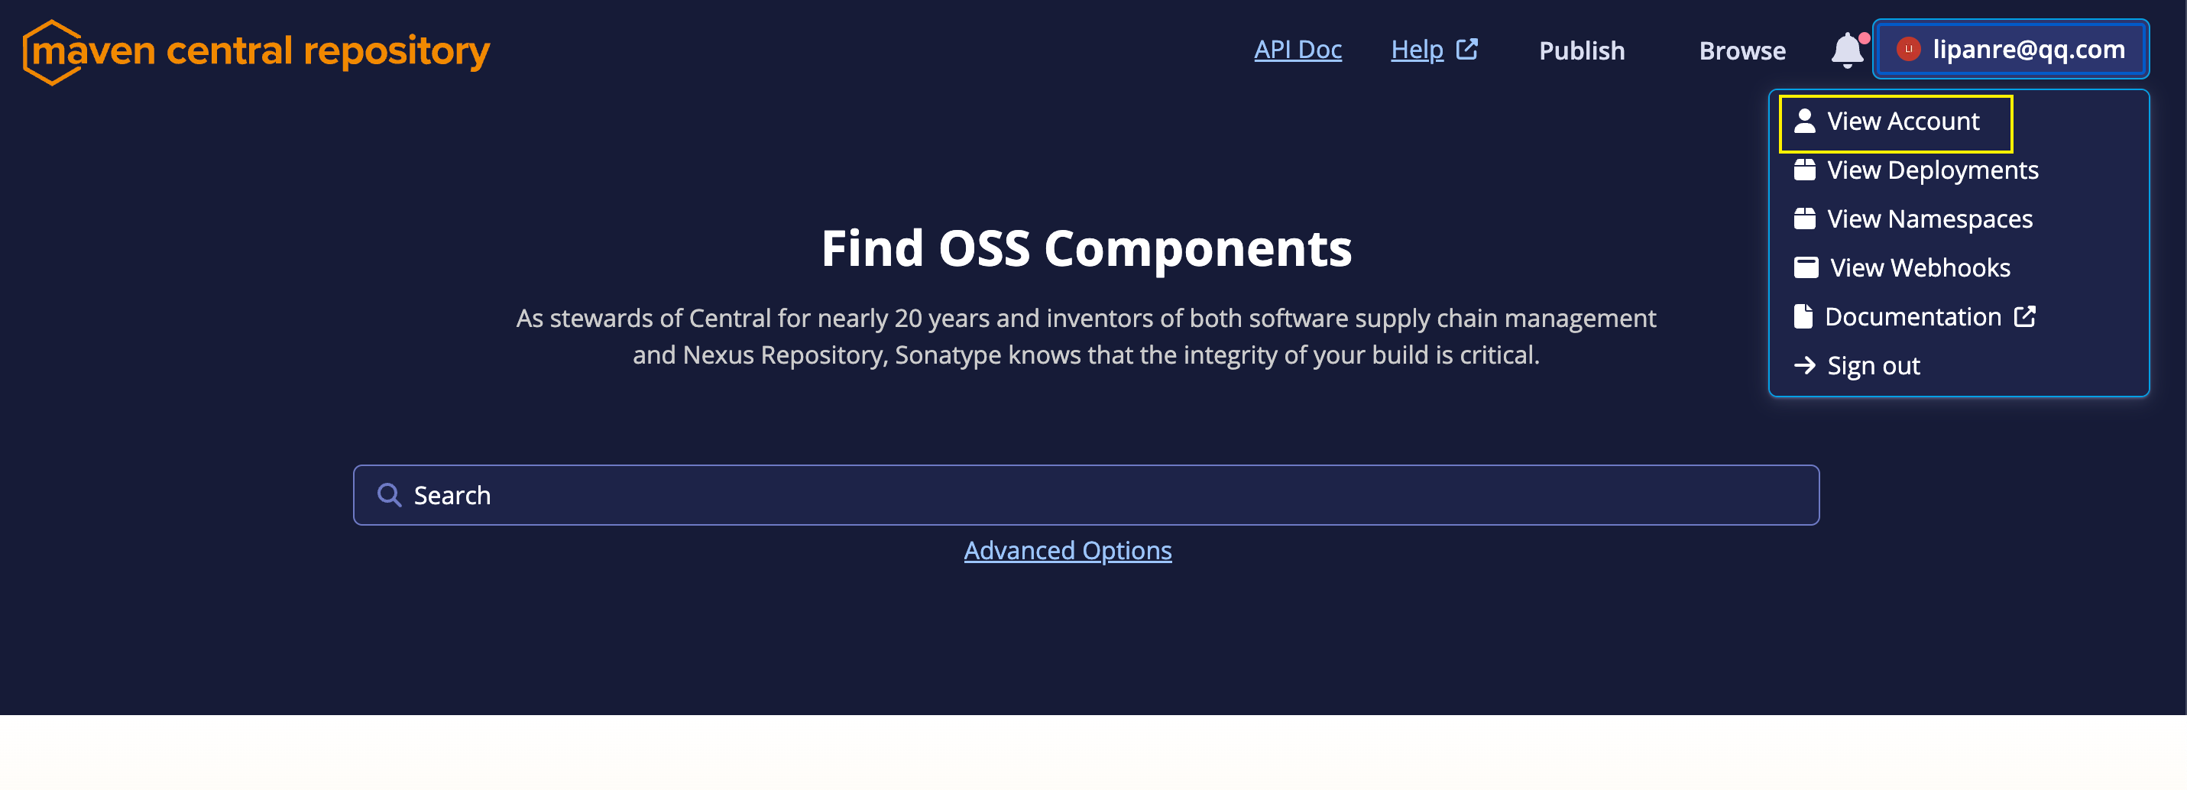
Task: Click the magnifier icon in search box
Action: (389, 494)
